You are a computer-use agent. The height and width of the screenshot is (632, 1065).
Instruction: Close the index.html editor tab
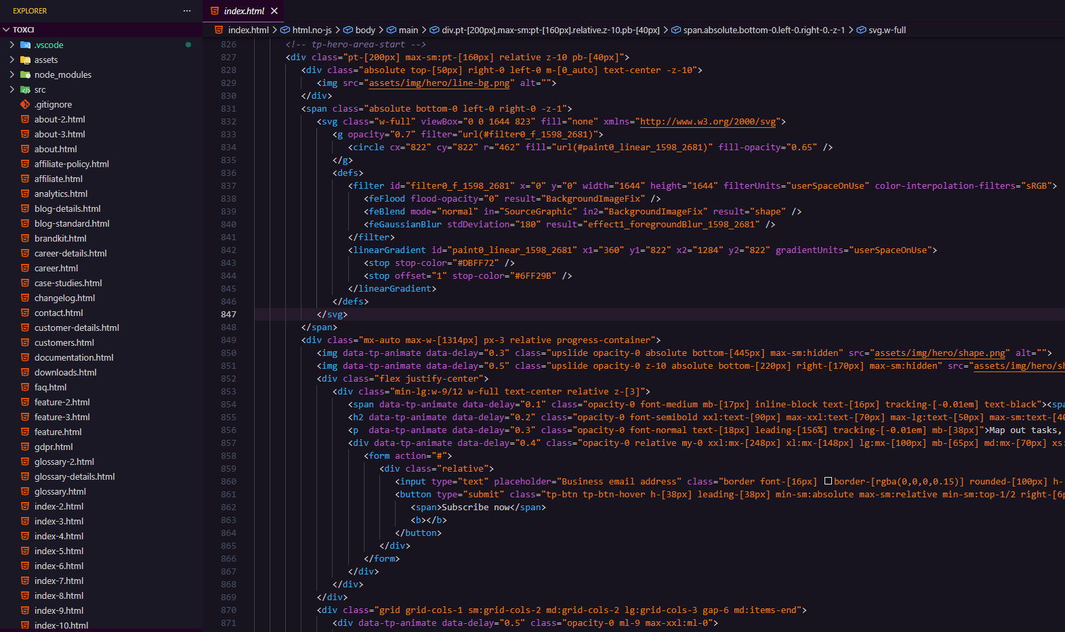274,11
